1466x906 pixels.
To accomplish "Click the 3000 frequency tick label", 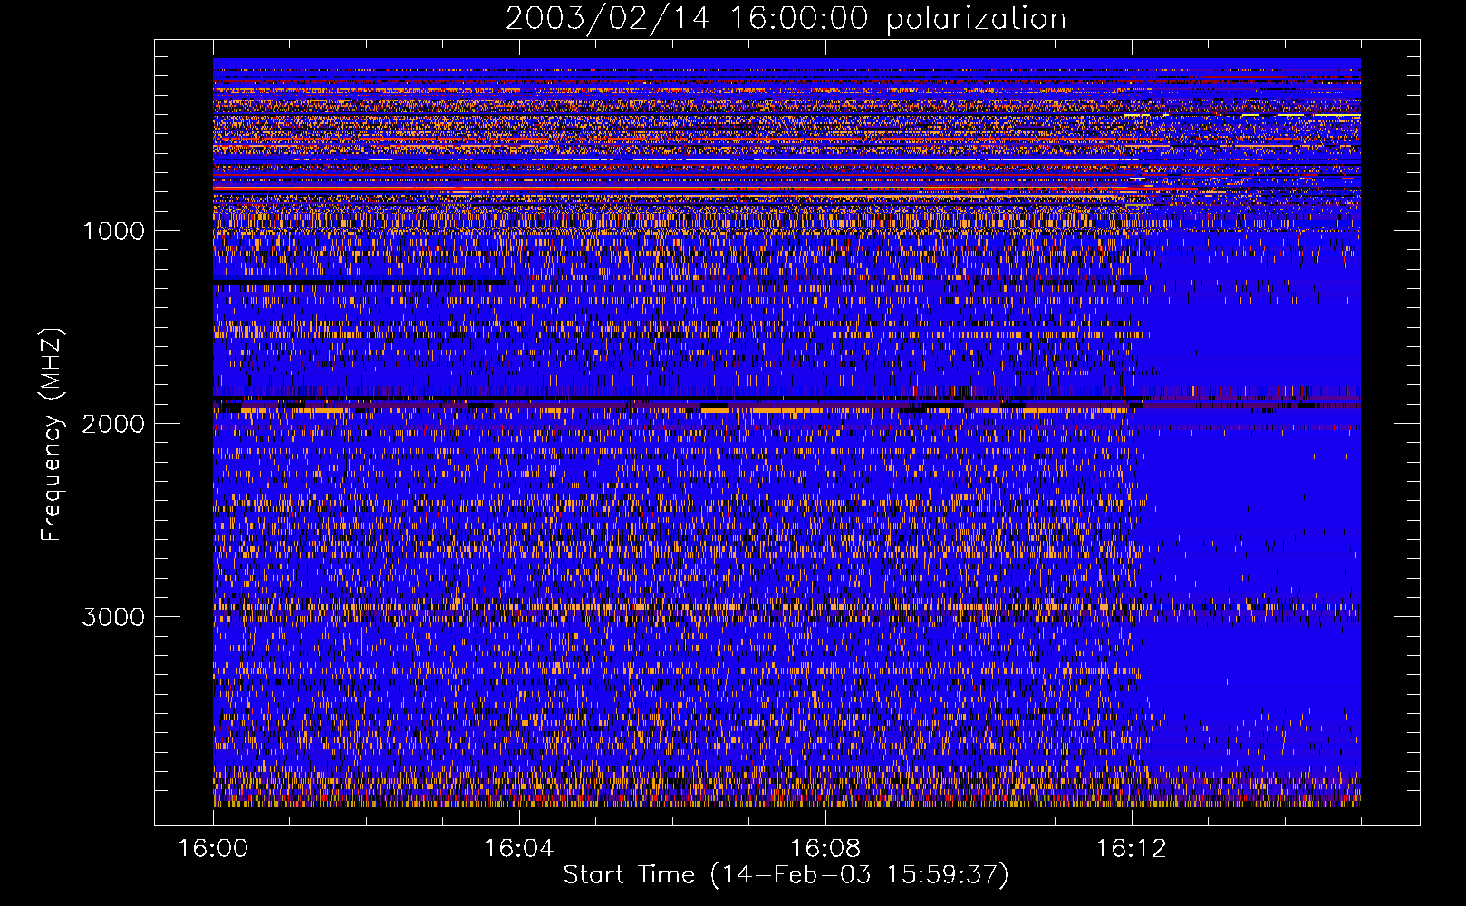I will [x=113, y=617].
